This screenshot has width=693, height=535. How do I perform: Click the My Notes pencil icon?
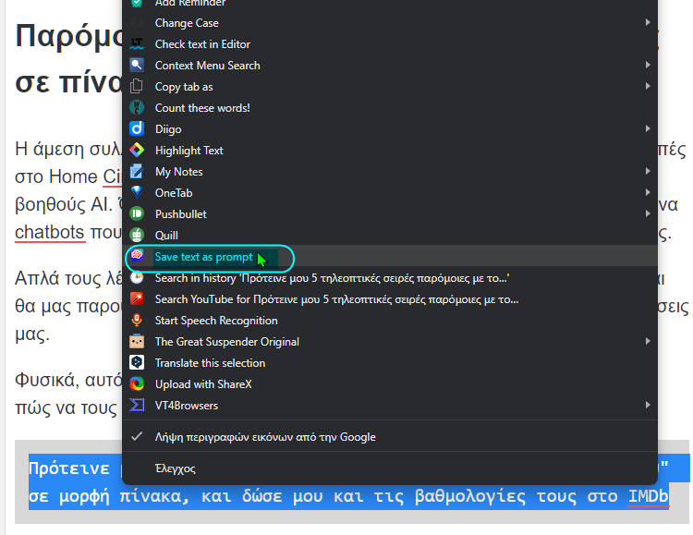pyautogui.click(x=137, y=172)
